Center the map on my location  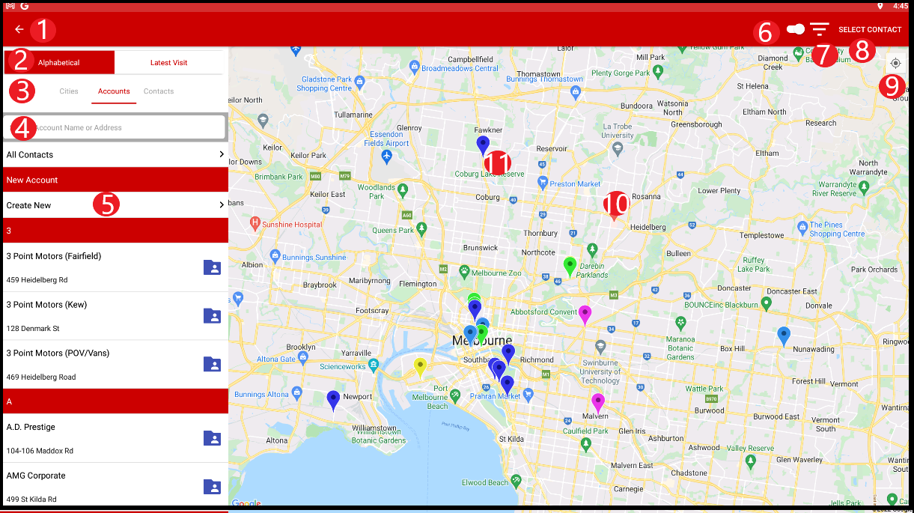pos(895,64)
